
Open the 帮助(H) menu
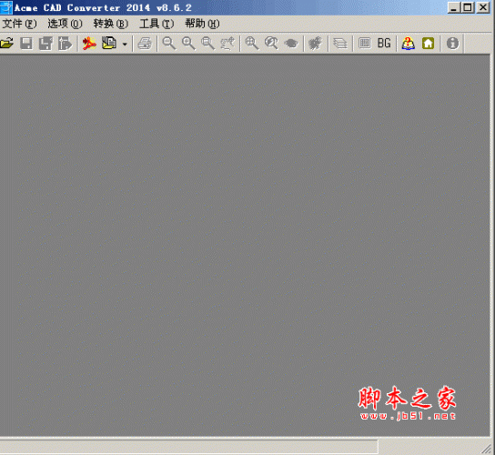tap(202, 24)
